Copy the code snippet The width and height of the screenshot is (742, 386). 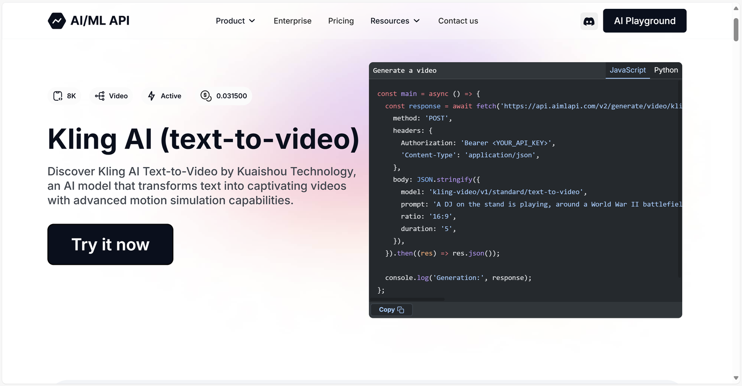tap(391, 310)
